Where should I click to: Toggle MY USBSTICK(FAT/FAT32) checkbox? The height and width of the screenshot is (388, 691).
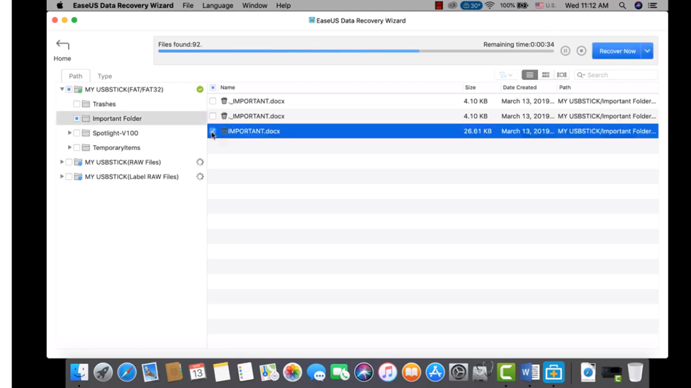pos(69,89)
